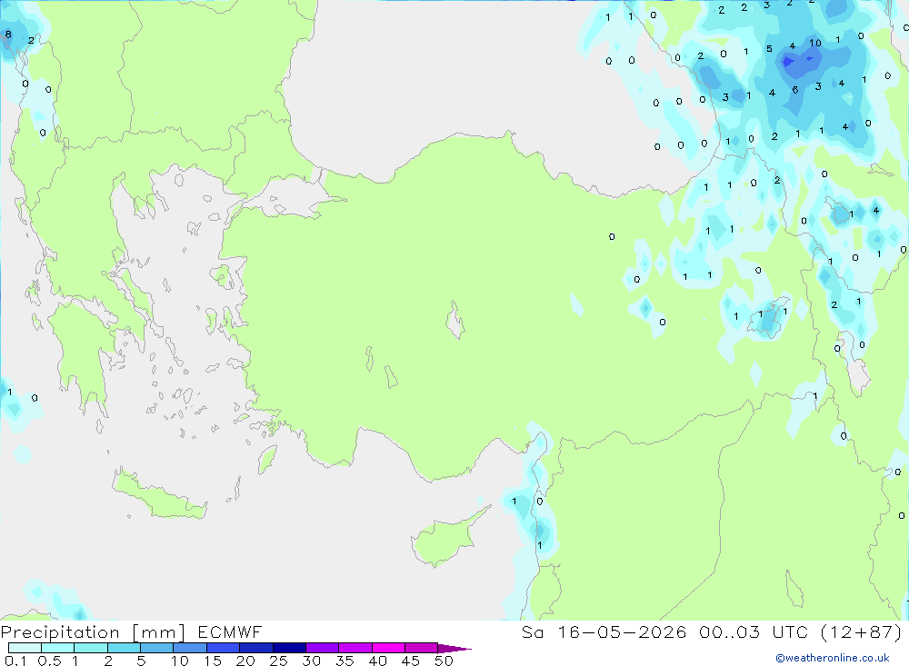
Task: Click the over-50 arrow tip of legend
Action: [454, 649]
